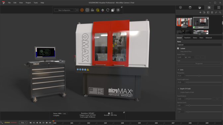Collapse the Lens section
Image resolution: width=223 pixels, height=125 pixels.
[178, 70]
